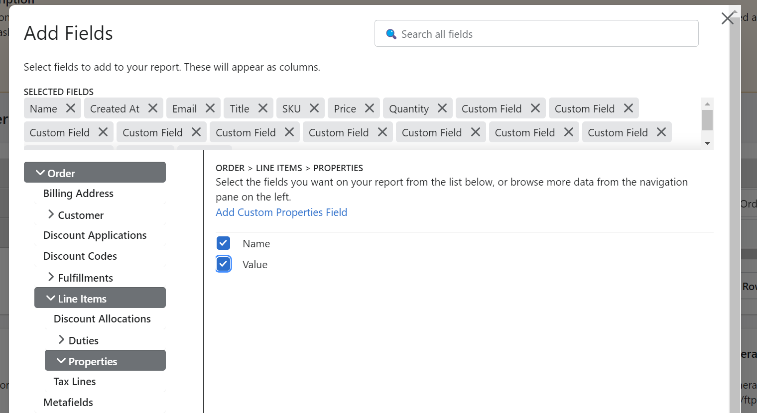Viewport: 757px width, 413px height.
Task: Click Add Custom Properties Field link
Action: (281, 212)
